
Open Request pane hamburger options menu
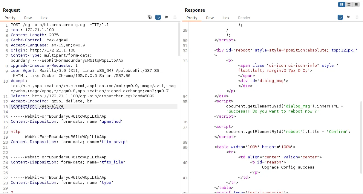(175, 17)
